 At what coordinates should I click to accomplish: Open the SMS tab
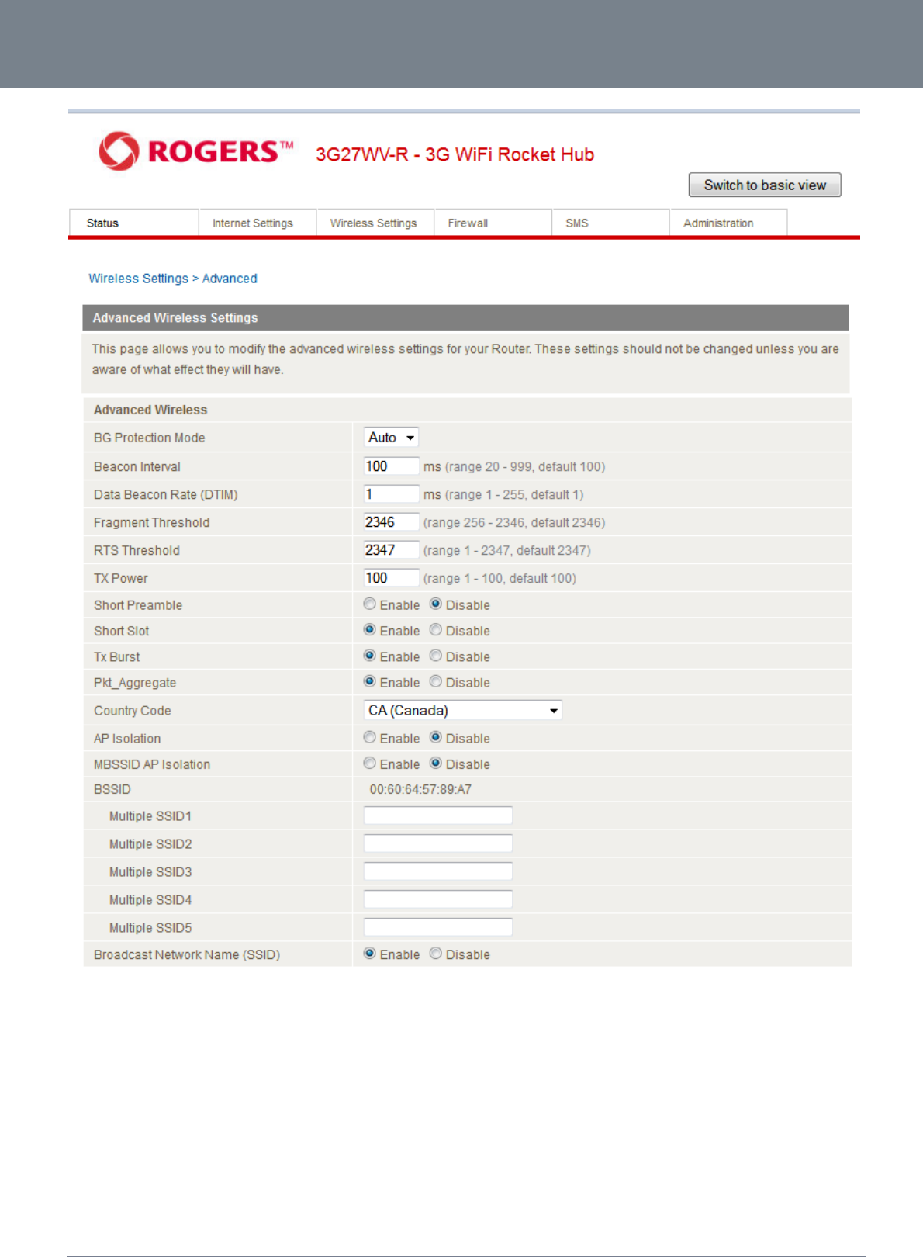pyautogui.click(x=610, y=223)
